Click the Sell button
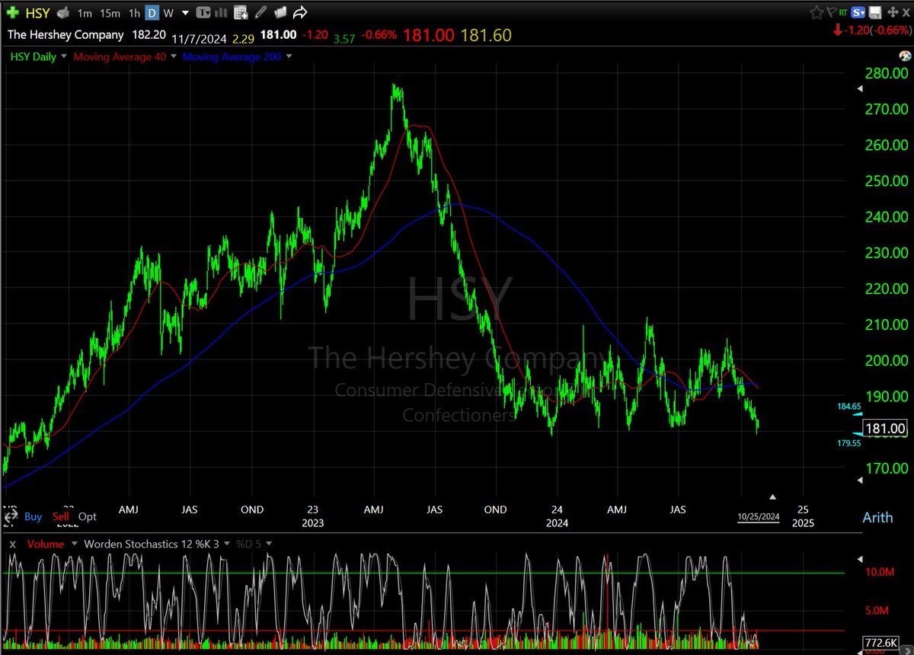914x655 pixels. [x=60, y=516]
